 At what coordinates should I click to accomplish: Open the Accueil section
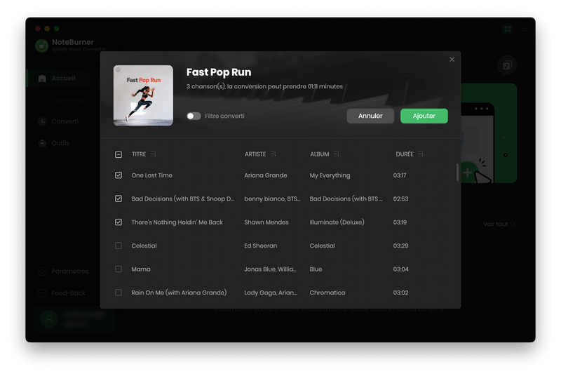(63, 79)
